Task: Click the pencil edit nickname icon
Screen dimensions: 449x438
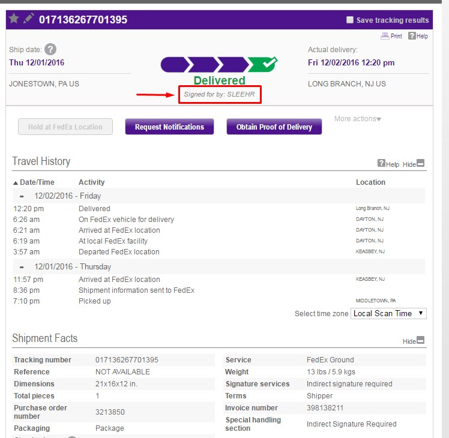Action: point(28,19)
